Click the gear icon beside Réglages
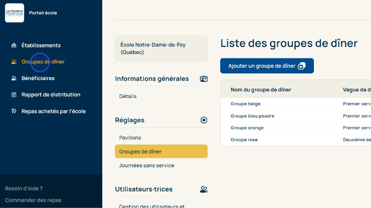 pos(204,120)
